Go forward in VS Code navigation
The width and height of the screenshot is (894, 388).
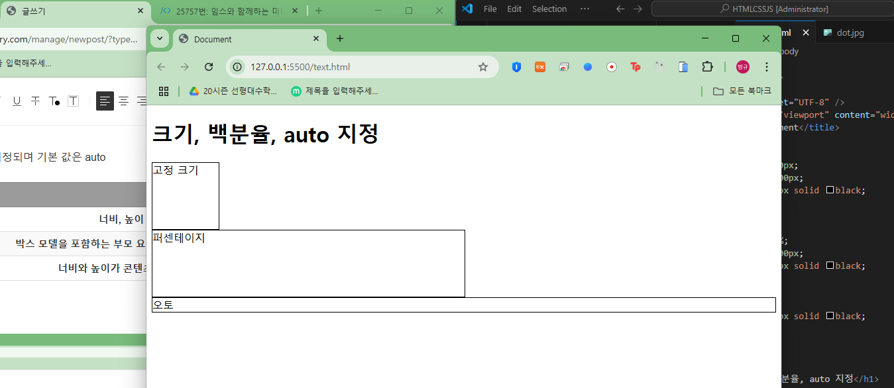click(638, 9)
